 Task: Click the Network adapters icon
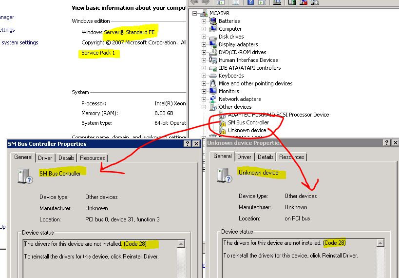pos(212,99)
